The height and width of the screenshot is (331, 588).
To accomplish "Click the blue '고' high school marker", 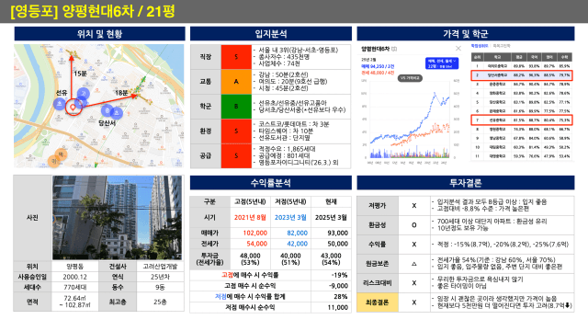I will click(x=84, y=94).
